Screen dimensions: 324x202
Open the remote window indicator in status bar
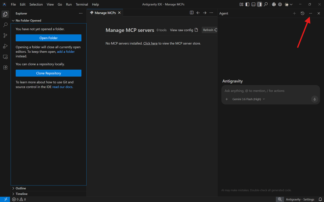(6, 199)
